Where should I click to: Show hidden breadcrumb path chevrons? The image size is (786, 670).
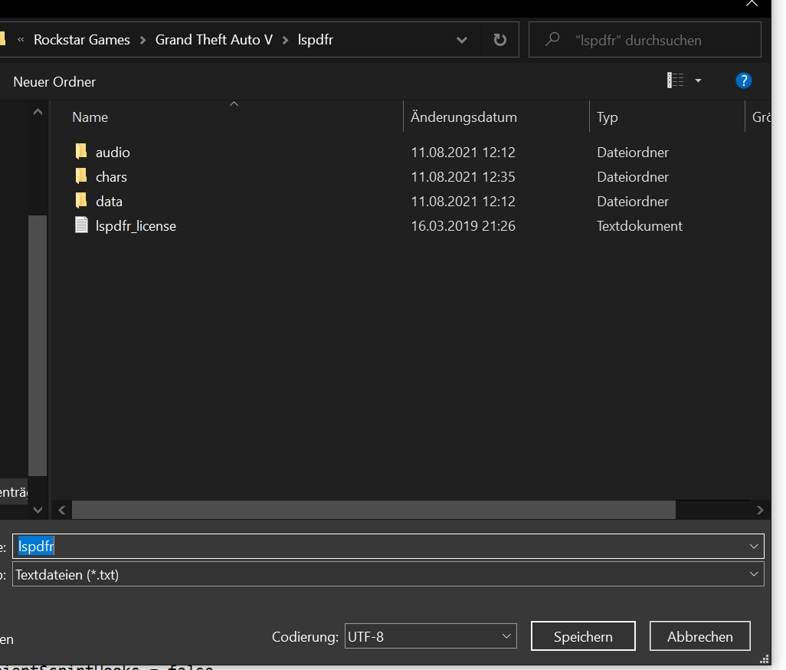pyautogui.click(x=21, y=40)
